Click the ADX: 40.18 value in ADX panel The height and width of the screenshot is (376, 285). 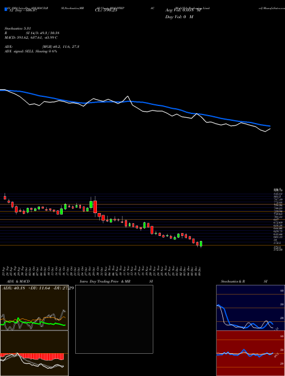(x=14, y=288)
